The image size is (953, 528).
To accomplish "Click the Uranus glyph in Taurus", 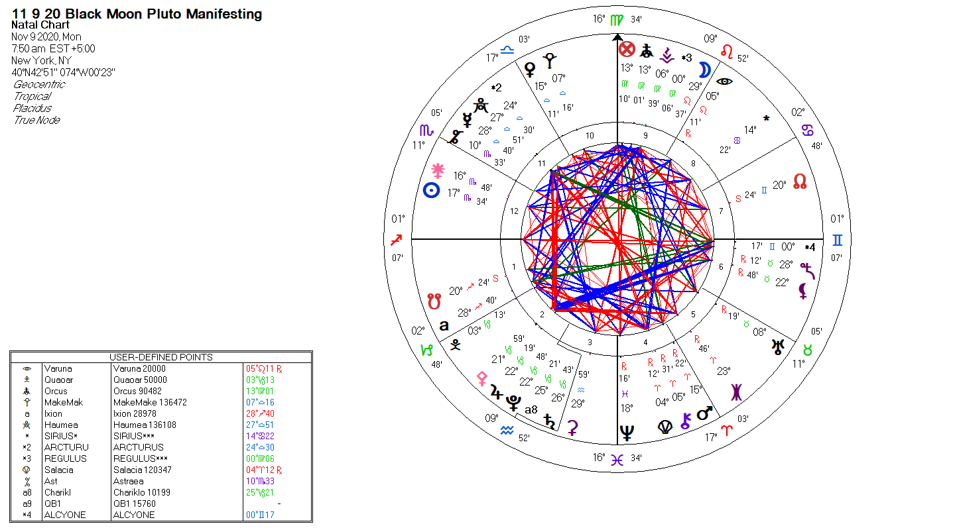I will pyautogui.click(x=777, y=345).
